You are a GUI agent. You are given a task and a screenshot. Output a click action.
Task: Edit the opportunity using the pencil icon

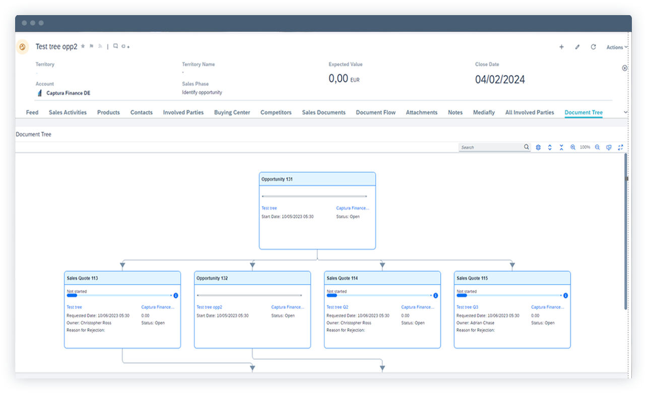[x=577, y=46]
